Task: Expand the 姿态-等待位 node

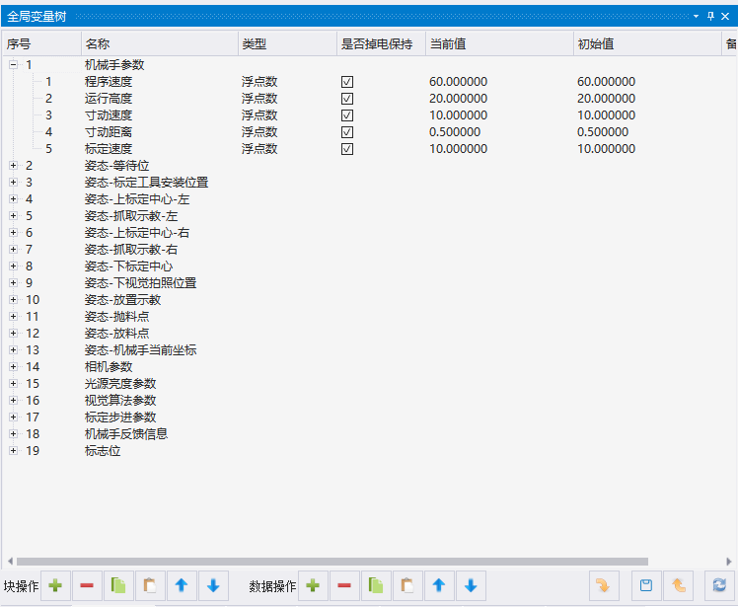Action: click(14, 166)
